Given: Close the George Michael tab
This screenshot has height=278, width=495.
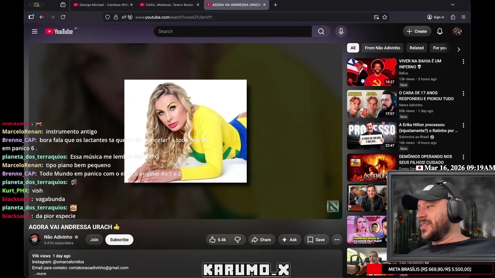Looking at the screenshot, I should pyautogui.click(x=131, y=5).
